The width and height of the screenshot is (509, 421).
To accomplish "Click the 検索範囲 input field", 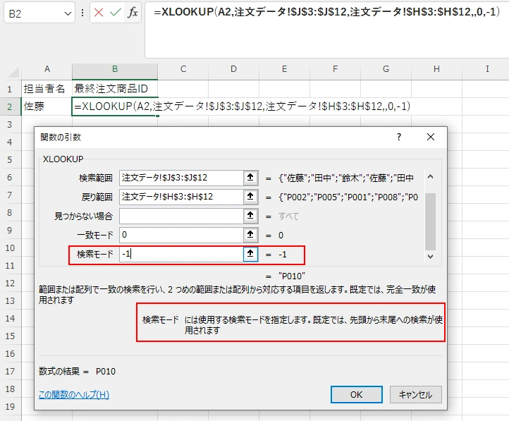I will point(181,178).
